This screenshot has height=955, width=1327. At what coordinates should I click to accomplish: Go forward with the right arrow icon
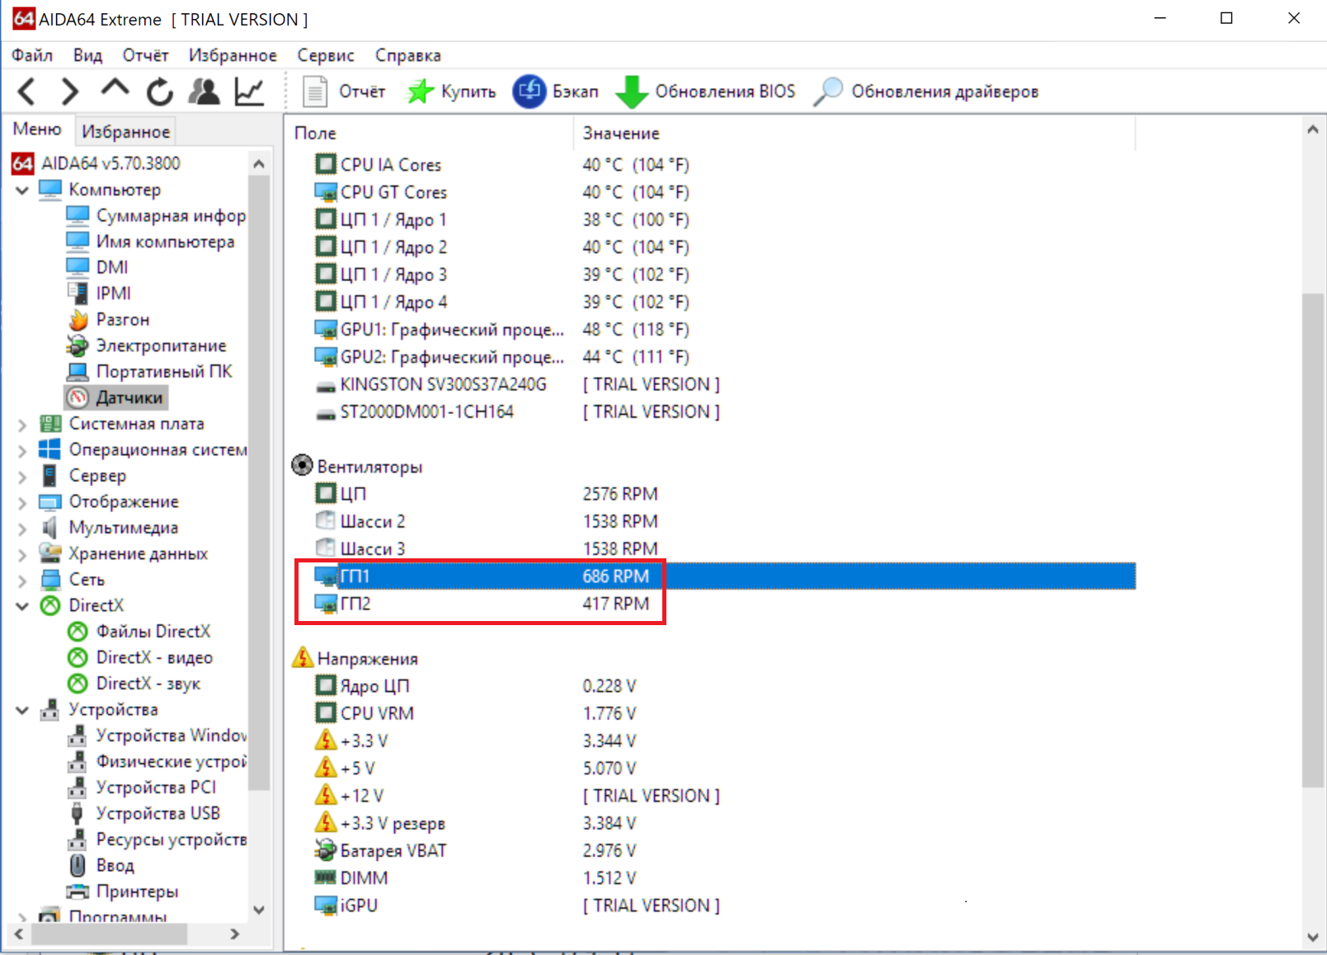[70, 91]
